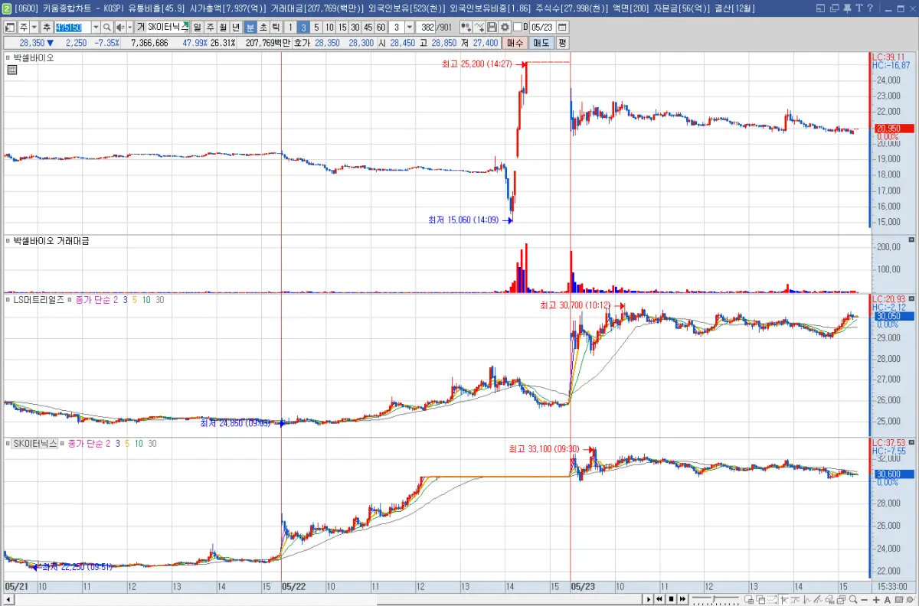Click the table grid icon under 박셀바이오
This screenshot has height=606, width=919.
(x=12, y=70)
